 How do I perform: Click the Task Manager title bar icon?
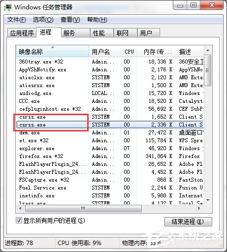8,8
